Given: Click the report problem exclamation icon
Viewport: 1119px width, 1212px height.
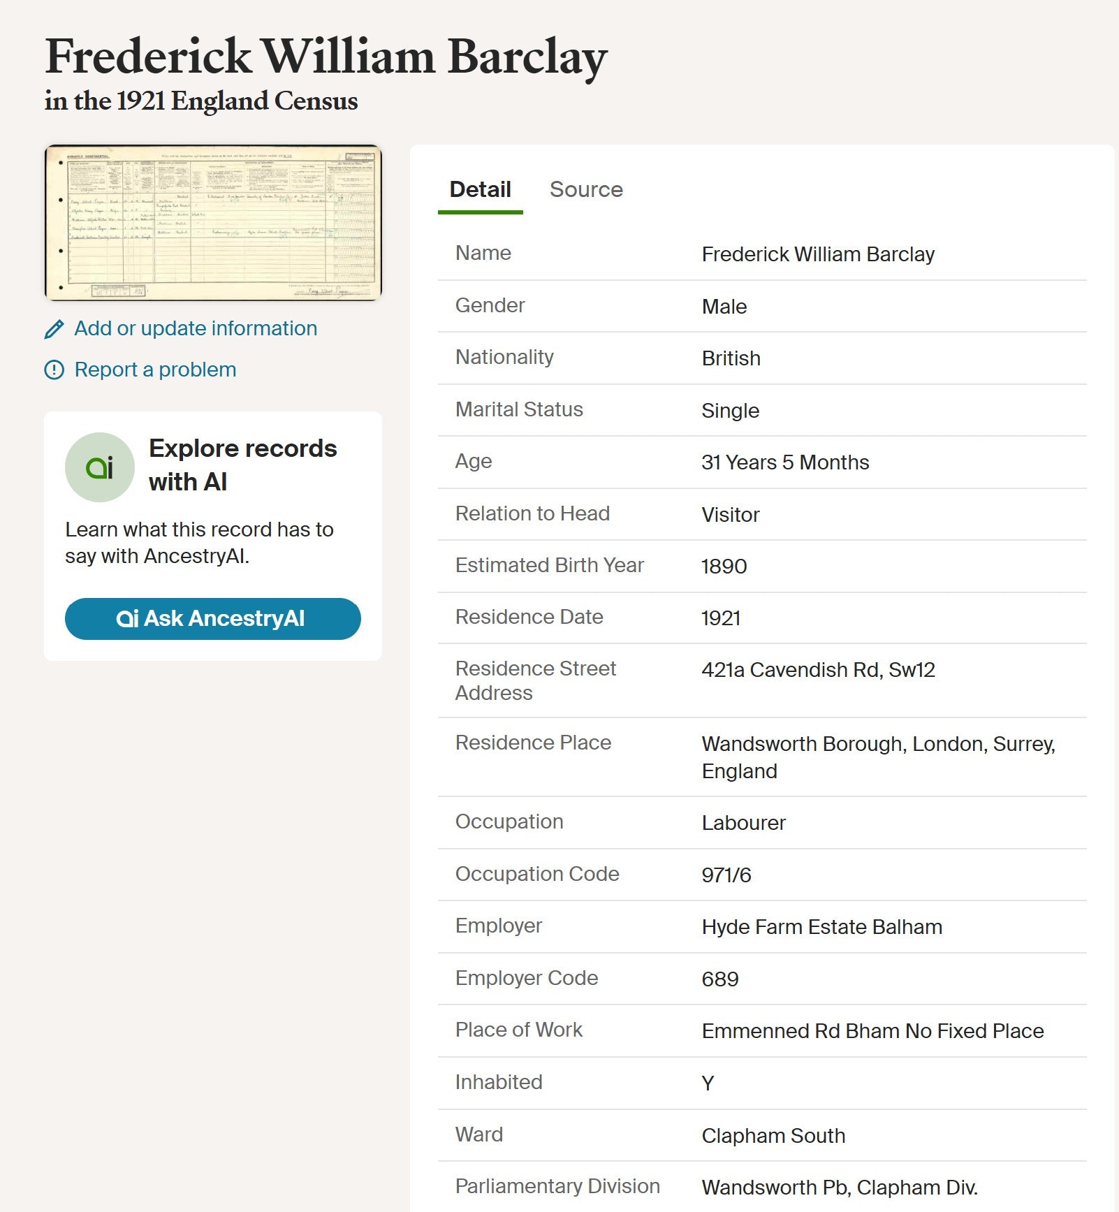Looking at the screenshot, I should (x=54, y=370).
